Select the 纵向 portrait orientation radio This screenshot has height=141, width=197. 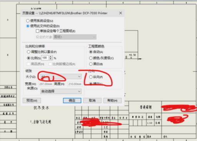[91, 77]
